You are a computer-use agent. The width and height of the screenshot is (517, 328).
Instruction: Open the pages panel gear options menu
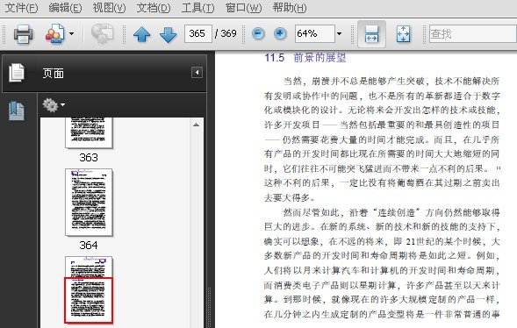click(x=54, y=105)
